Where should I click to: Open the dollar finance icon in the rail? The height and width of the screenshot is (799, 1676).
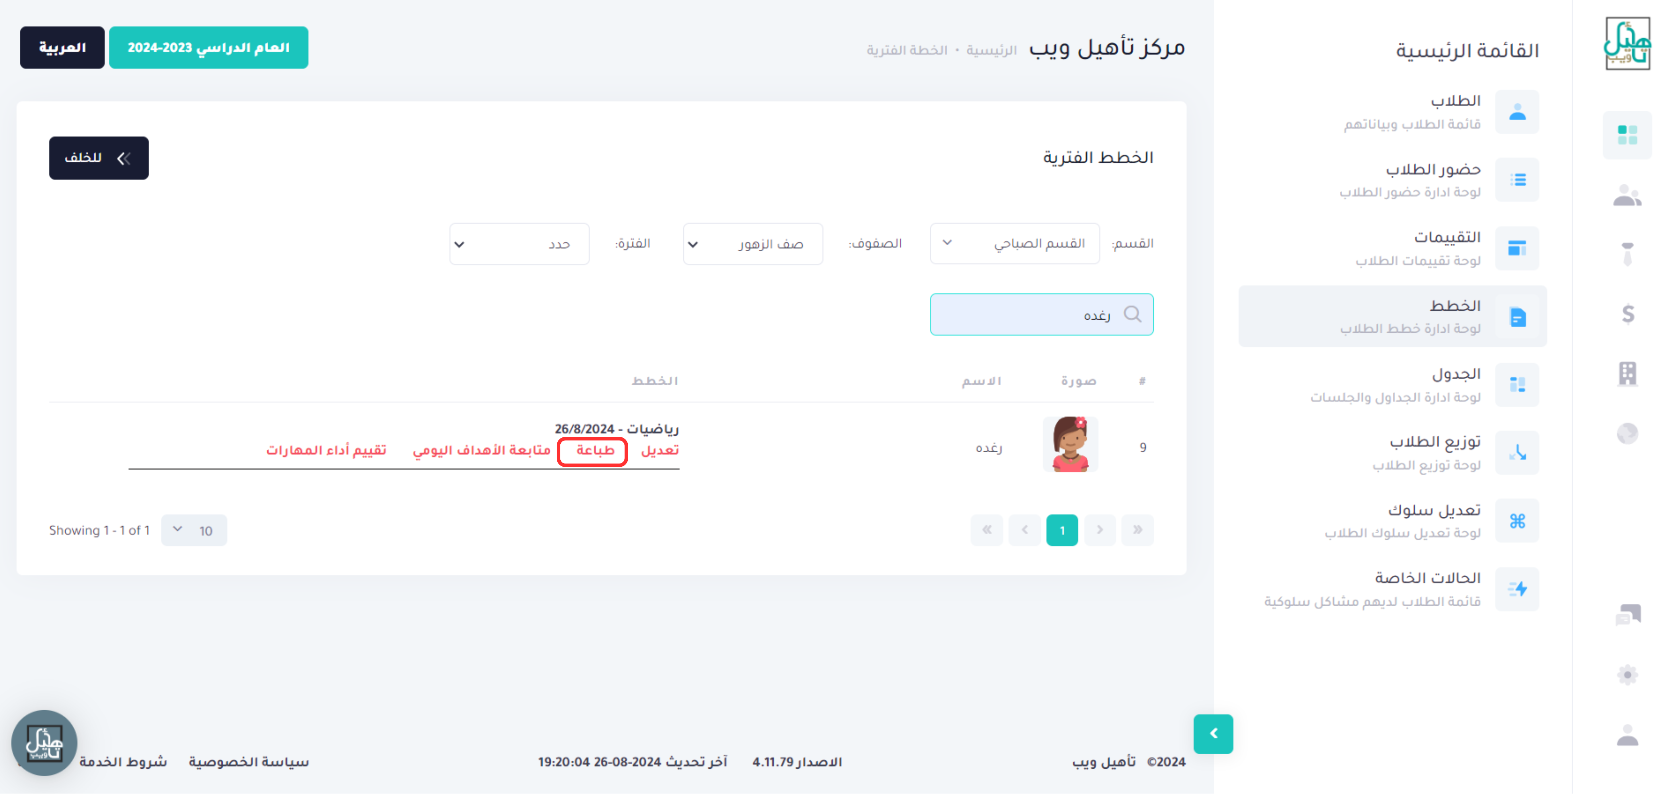coord(1627,315)
